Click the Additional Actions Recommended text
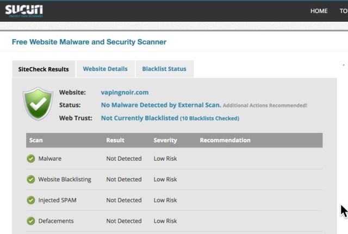 (265, 105)
